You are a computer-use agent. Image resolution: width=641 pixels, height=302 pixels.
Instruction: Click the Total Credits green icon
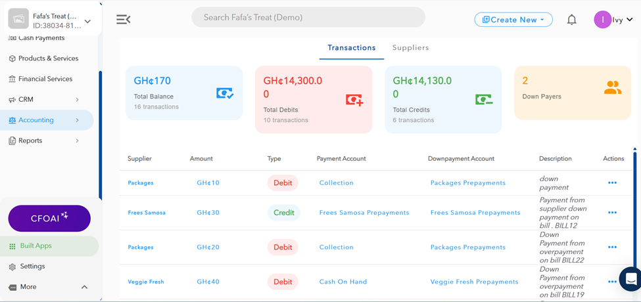coord(484,100)
